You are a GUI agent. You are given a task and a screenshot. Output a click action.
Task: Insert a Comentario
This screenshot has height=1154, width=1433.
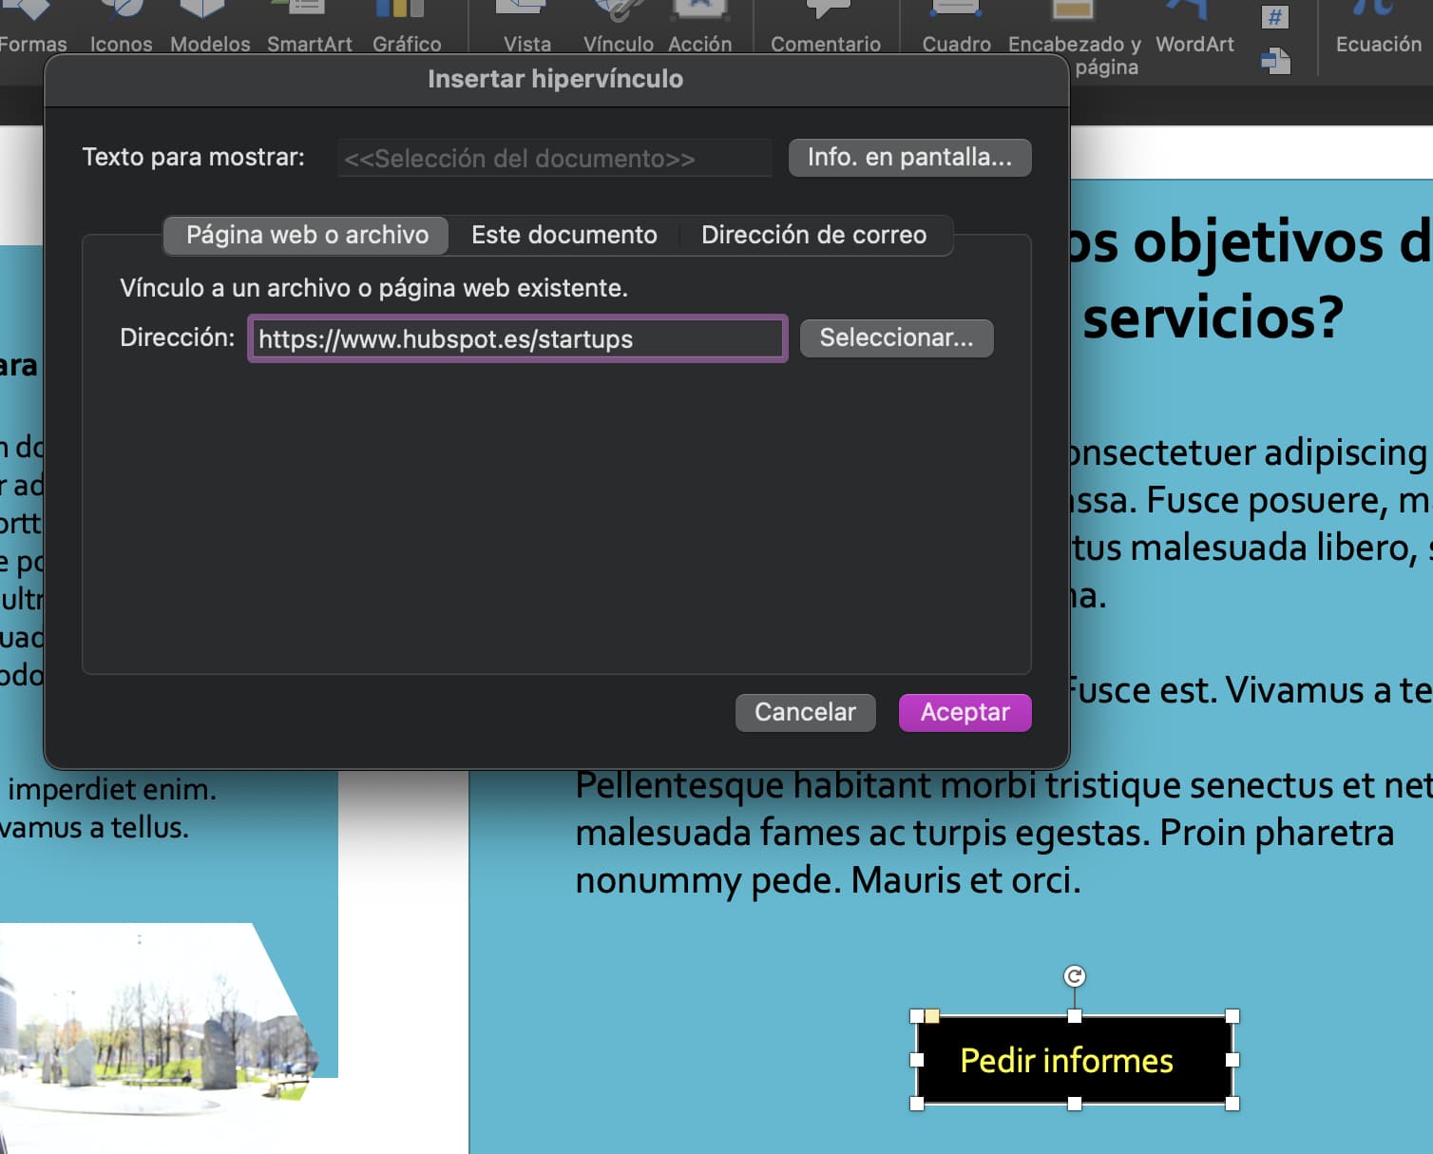(825, 24)
